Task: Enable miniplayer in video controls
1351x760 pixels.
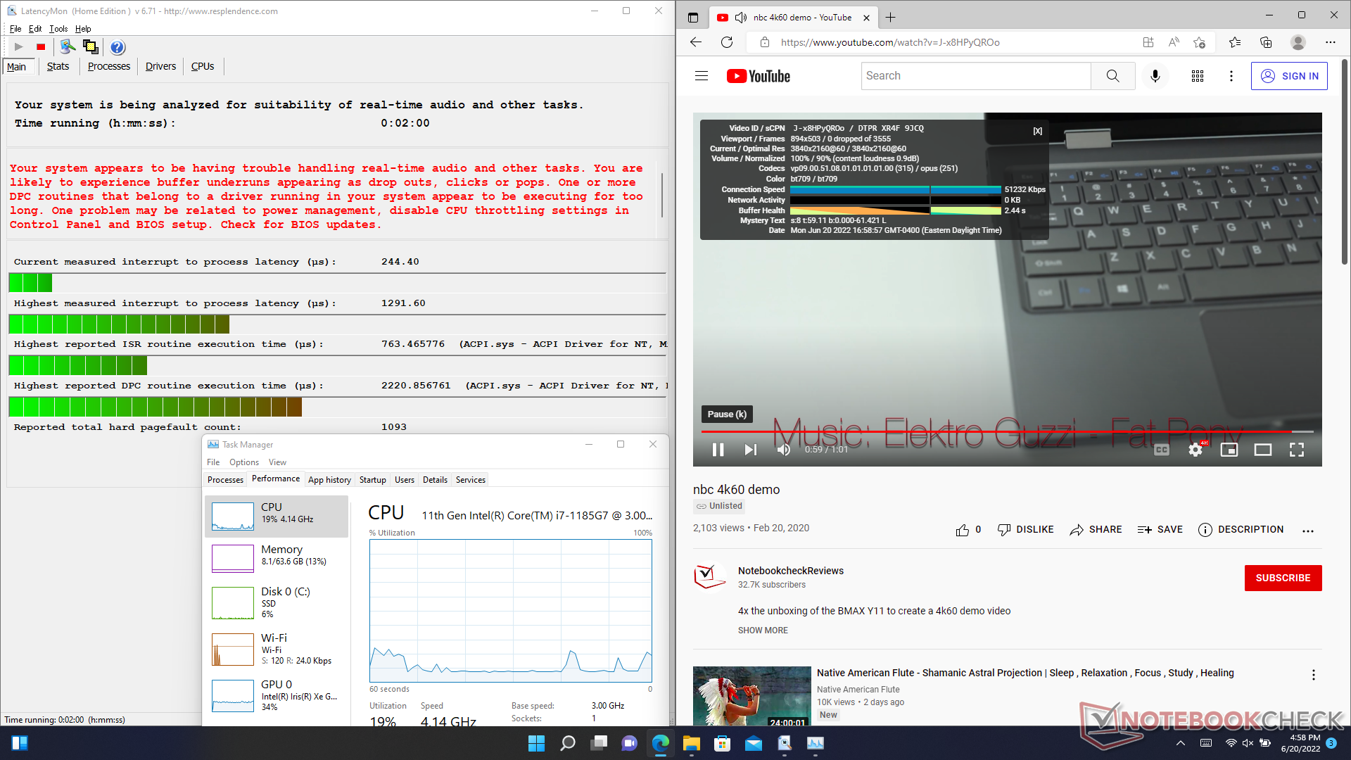Action: click(x=1229, y=450)
